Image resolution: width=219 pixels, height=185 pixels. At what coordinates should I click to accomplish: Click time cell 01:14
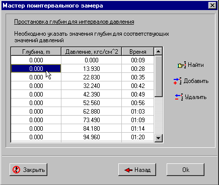[138, 129]
